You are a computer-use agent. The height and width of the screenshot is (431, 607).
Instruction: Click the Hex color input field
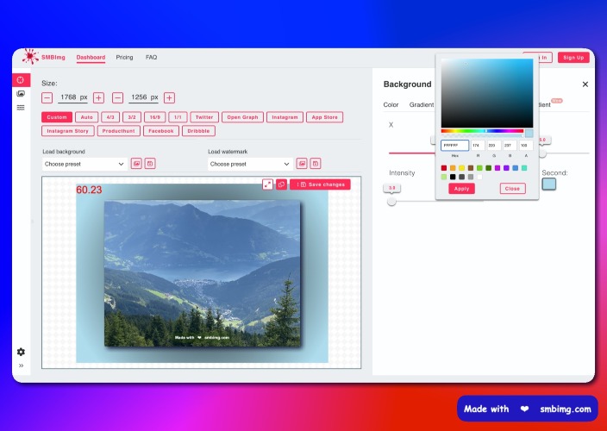455,146
